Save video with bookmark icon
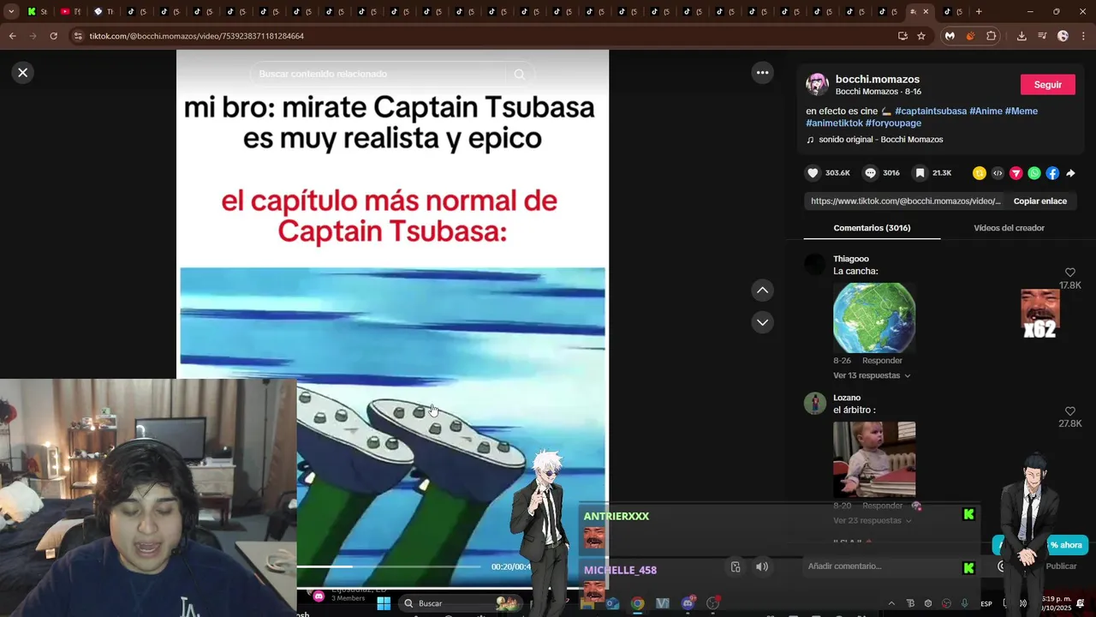Screen dimensions: 1096x617 pyautogui.click(x=920, y=173)
